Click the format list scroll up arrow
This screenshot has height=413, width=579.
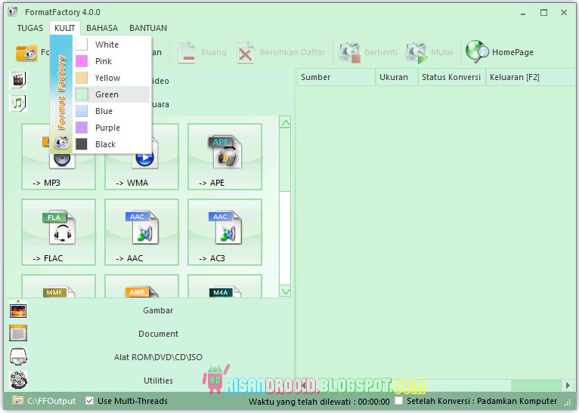pos(286,122)
